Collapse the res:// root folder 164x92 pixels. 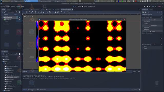(2, 62)
